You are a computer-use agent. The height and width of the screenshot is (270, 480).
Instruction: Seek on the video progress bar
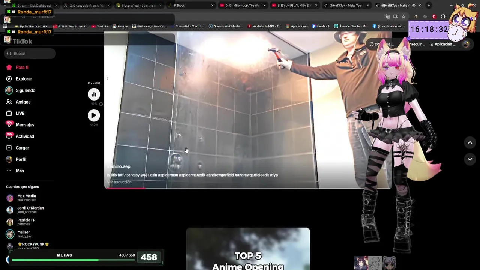[x=248, y=188]
